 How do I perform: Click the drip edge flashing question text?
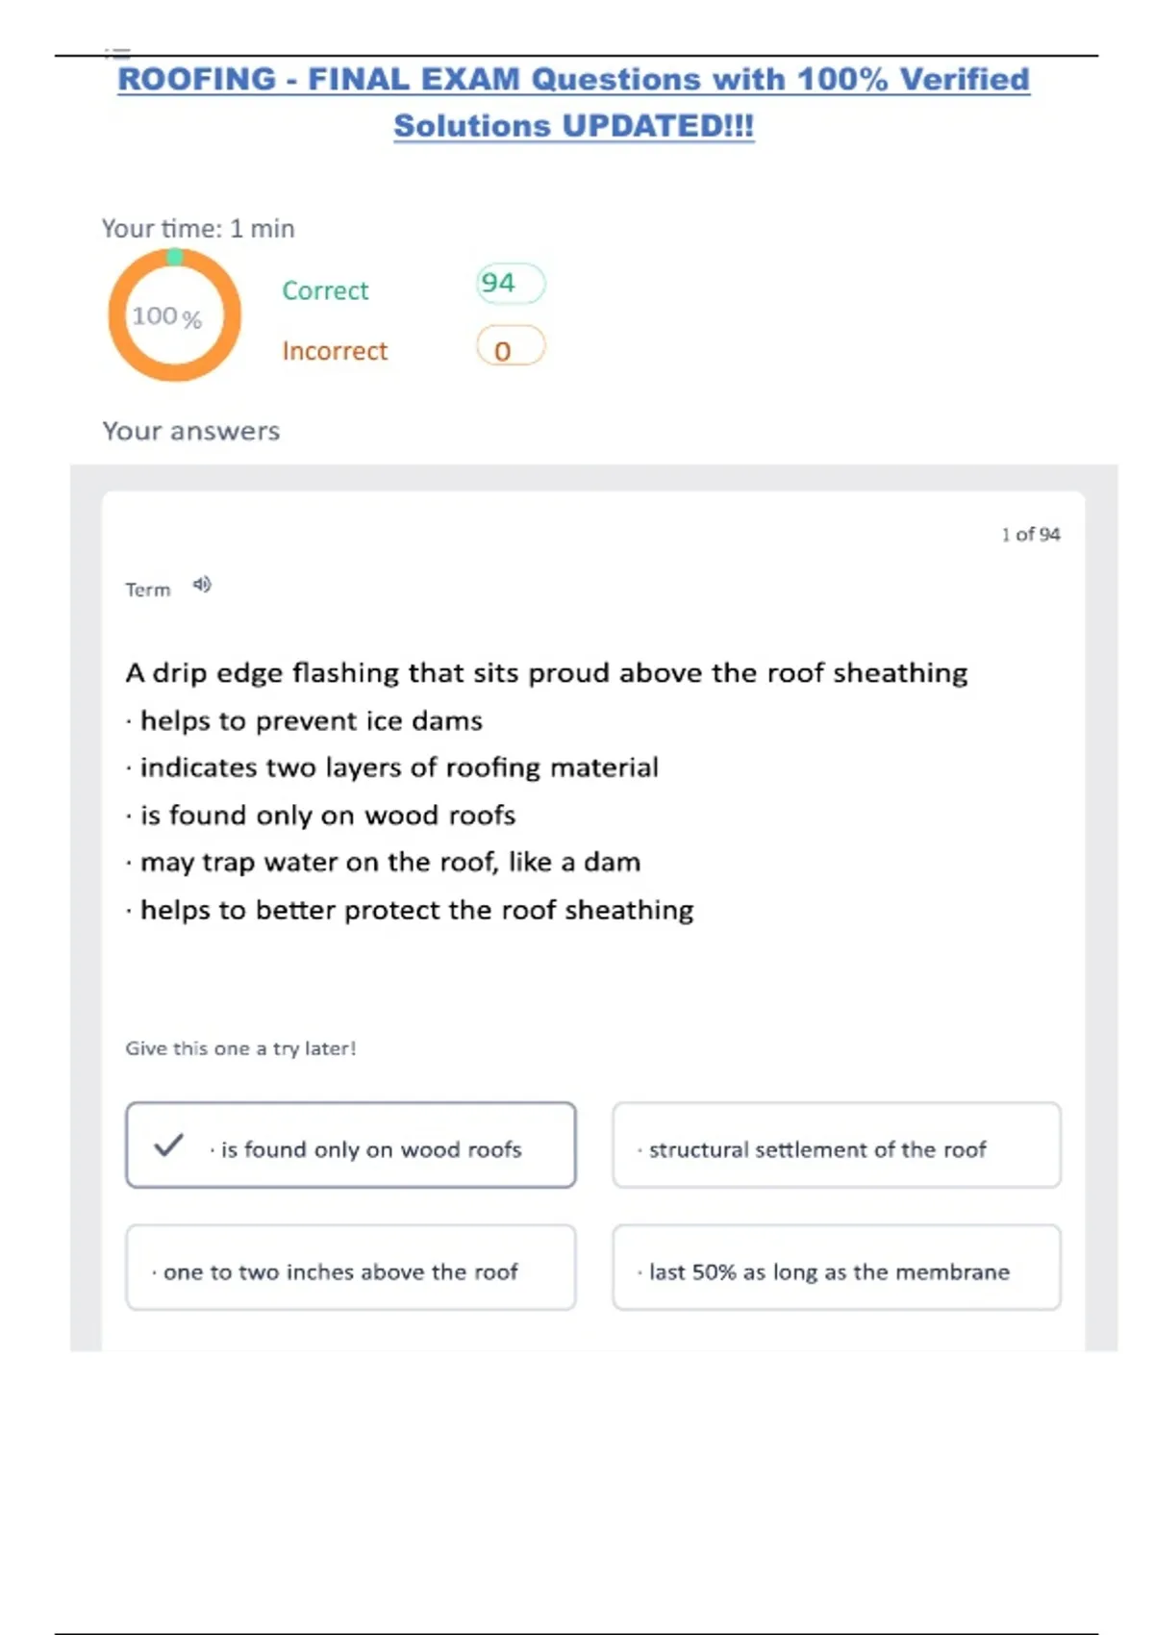coord(546,673)
